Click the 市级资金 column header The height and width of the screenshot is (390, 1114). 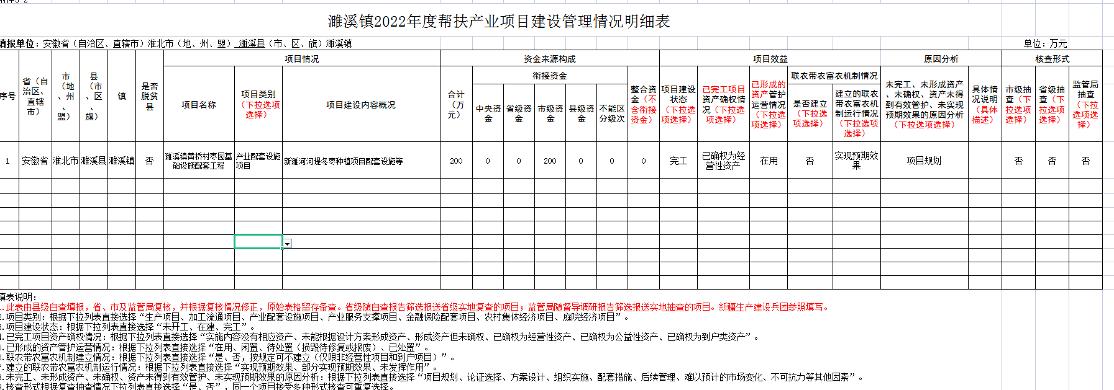pyautogui.click(x=550, y=113)
